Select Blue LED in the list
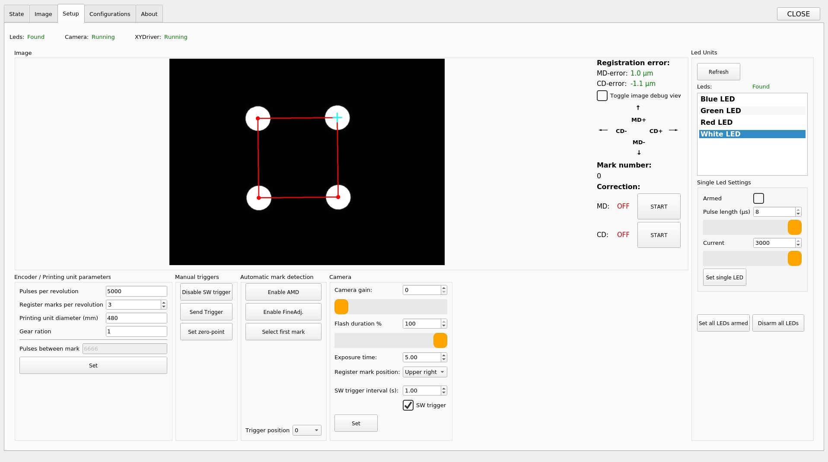Screen dimensions: 828x462 tap(752, 99)
